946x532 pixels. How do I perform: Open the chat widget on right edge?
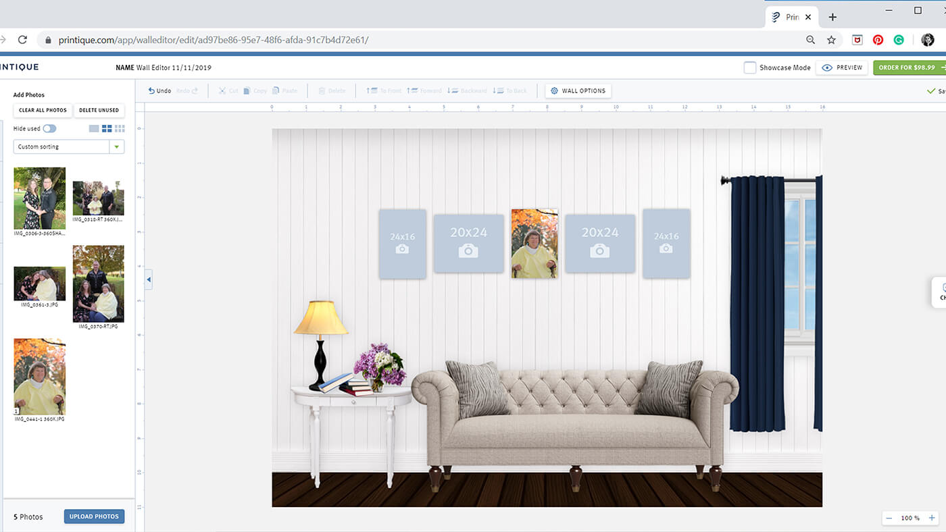(940, 292)
